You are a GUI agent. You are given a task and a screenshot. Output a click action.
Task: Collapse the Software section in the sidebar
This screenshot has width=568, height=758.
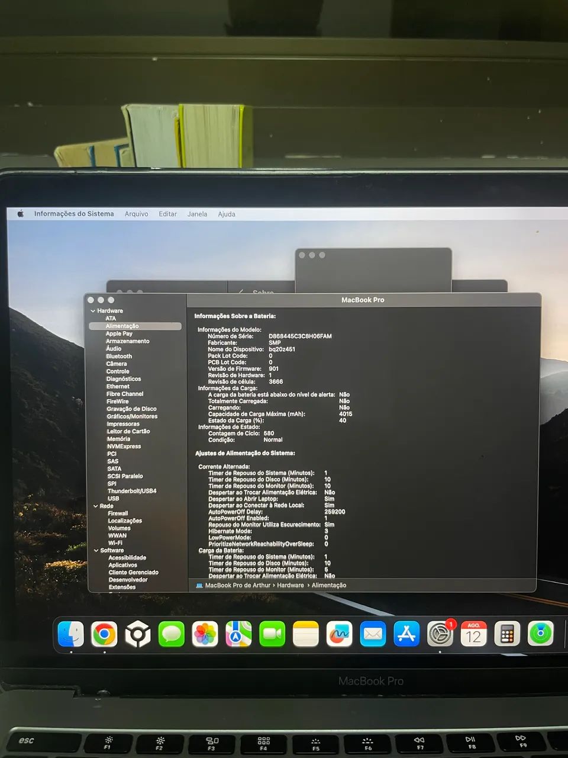96,550
